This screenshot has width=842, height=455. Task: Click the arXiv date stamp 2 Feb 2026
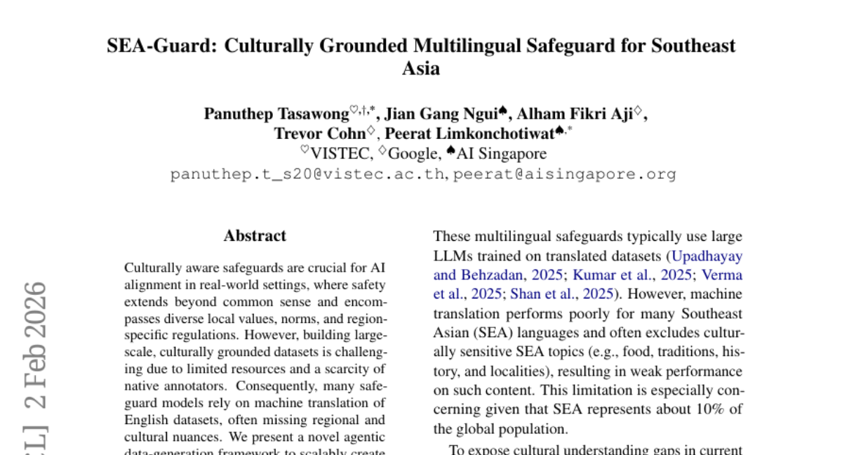coord(34,344)
